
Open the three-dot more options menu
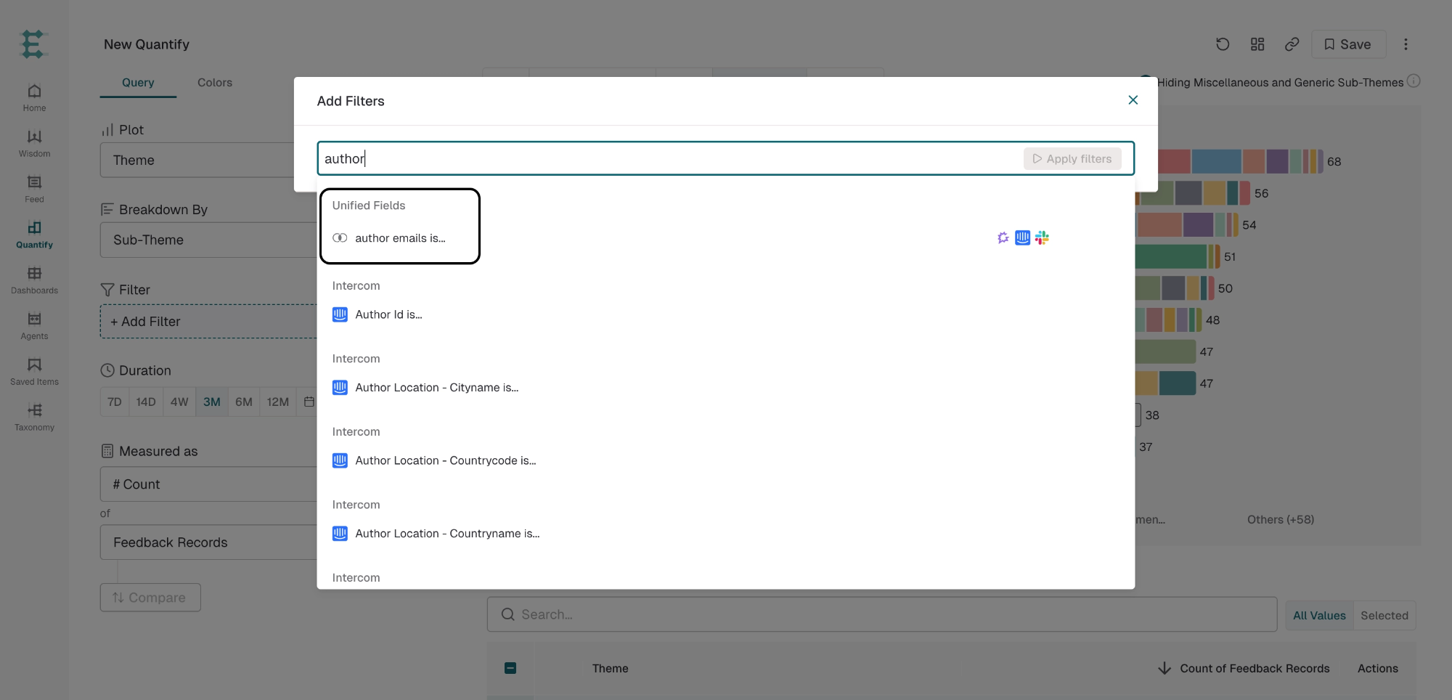point(1406,44)
